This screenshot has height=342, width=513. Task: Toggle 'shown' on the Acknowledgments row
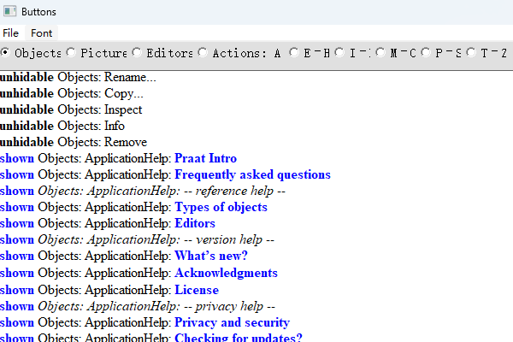(17, 274)
